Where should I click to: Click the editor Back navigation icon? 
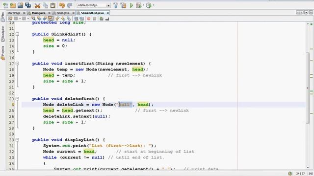pos(16,19)
